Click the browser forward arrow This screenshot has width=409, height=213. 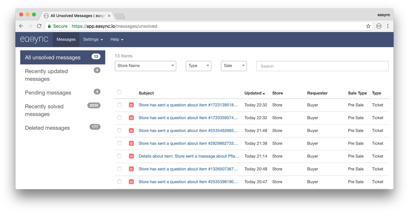coord(30,26)
